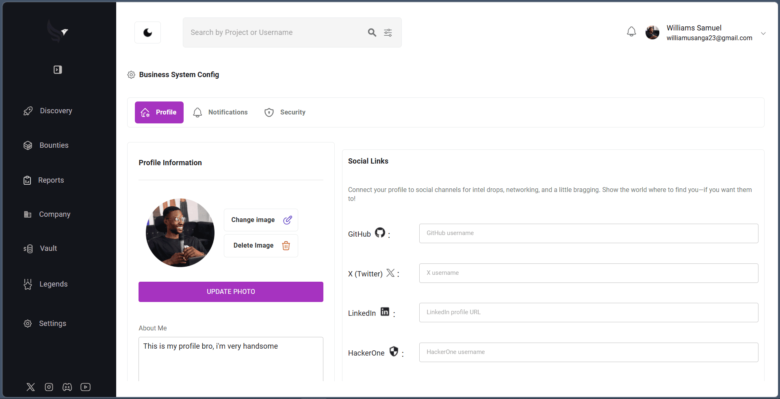Open Settings in the sidebar
780x399 pixels.
pyautogui.click(x=45, y=324)
